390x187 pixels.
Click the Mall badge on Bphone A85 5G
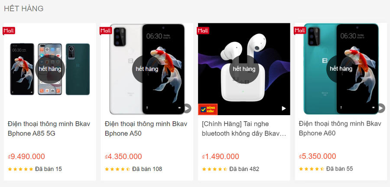click(x=9, y=31)
